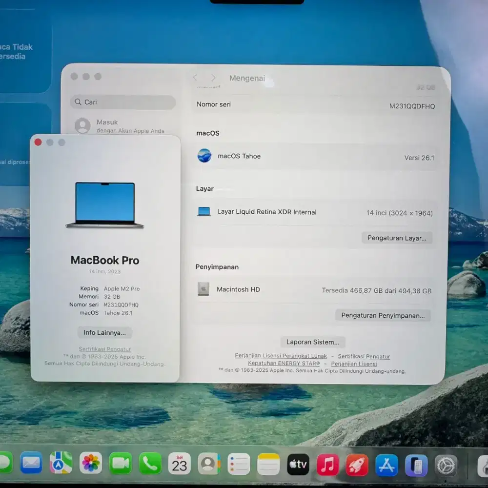The image size is (488, 488).
Task: Click Layar Liquid Retina XDR Internal text
Action: coord(267,212)
